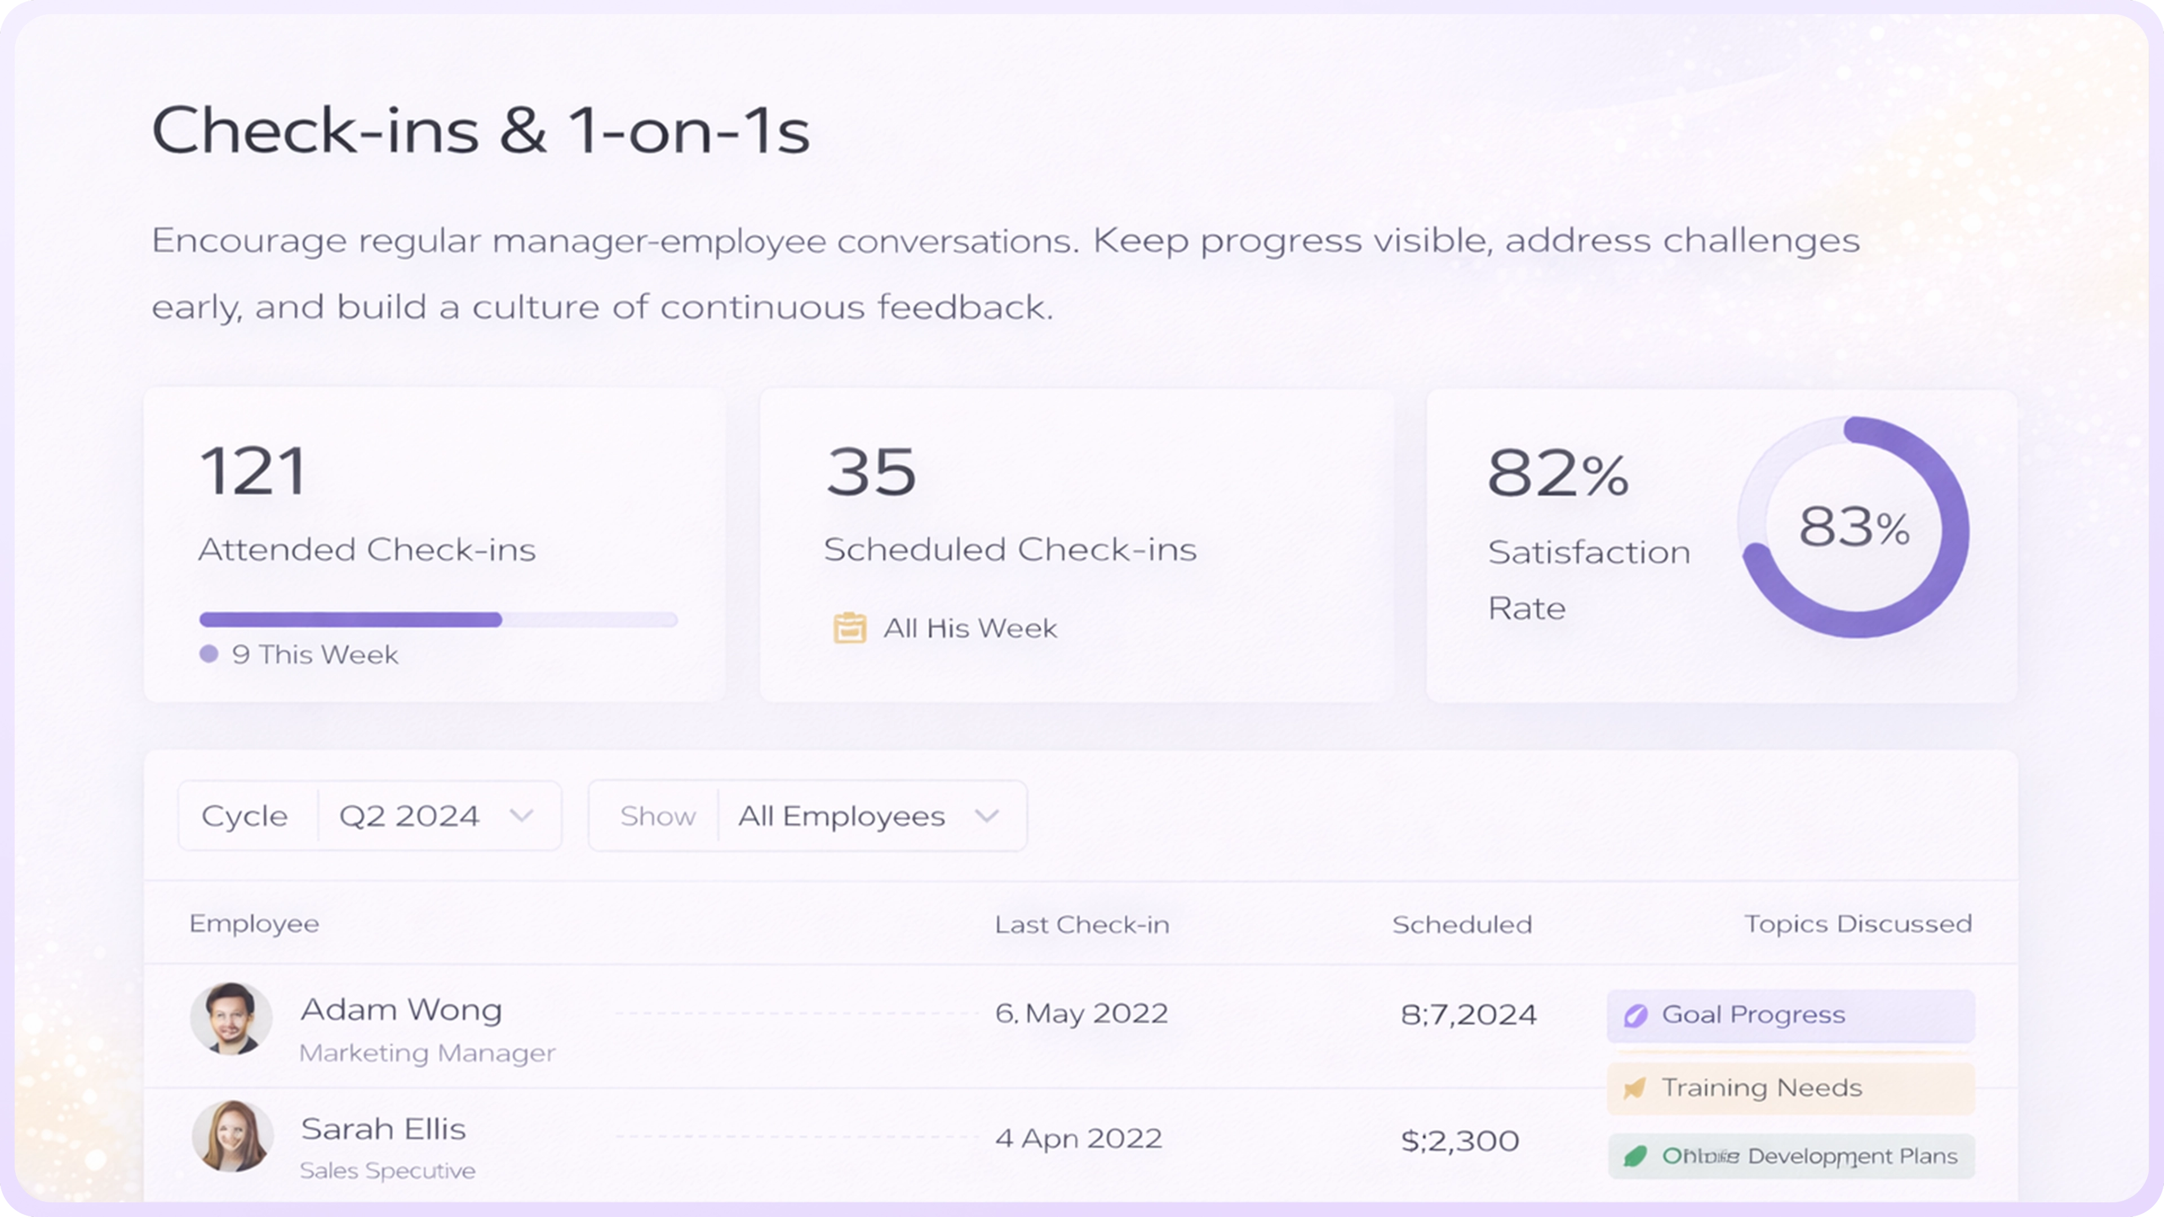The height and width of the screenshot is (1217, 2164).
Task: Select the Goal Progress topic tag
Action: coord(1790,1015)
